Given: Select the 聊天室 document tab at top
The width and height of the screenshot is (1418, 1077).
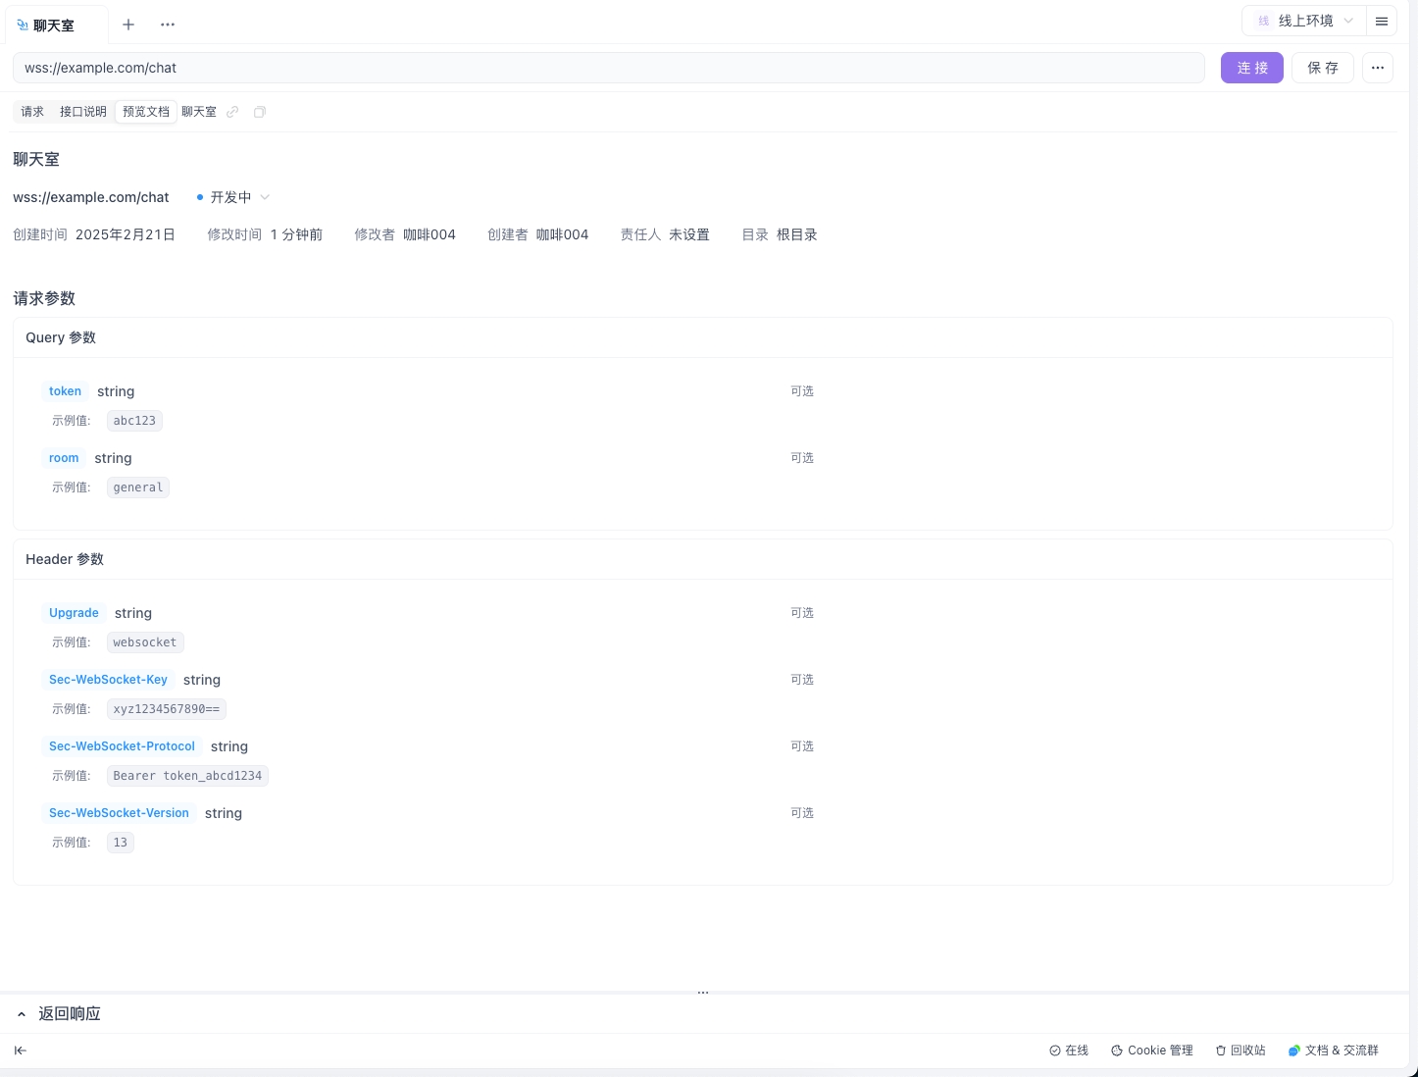Looking at the screenshot, I should pyautogui.click(x=55, y=25).
